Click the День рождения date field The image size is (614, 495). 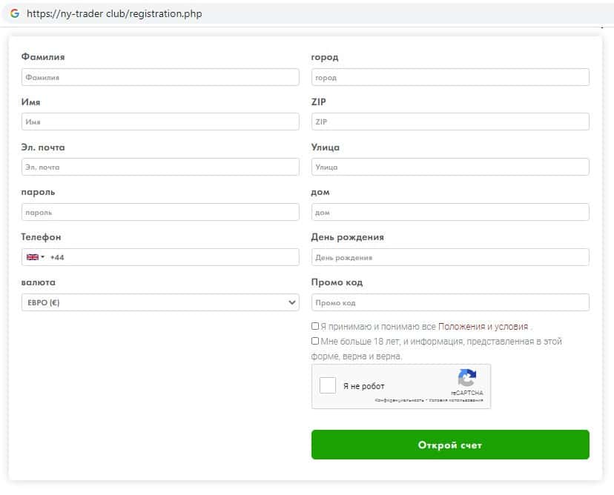[450, 257]
